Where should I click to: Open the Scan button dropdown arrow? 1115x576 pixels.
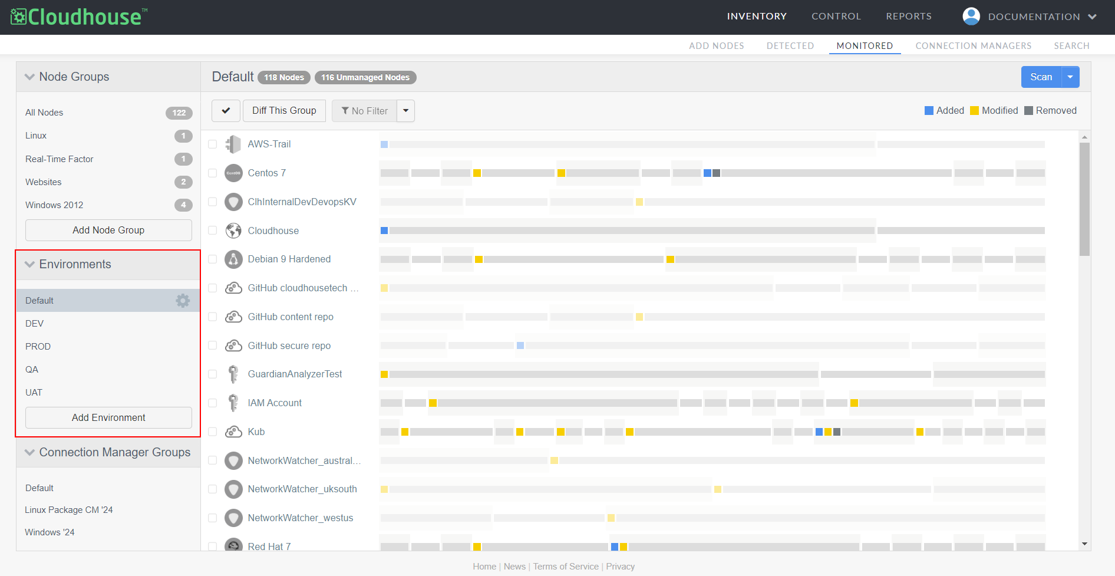[1070, 77]
